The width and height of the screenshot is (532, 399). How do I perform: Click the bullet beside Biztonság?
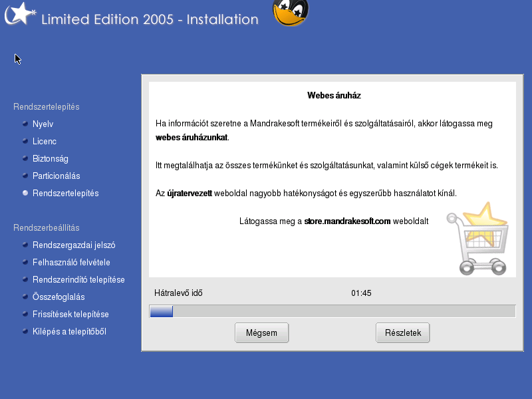tap(25, 158)
